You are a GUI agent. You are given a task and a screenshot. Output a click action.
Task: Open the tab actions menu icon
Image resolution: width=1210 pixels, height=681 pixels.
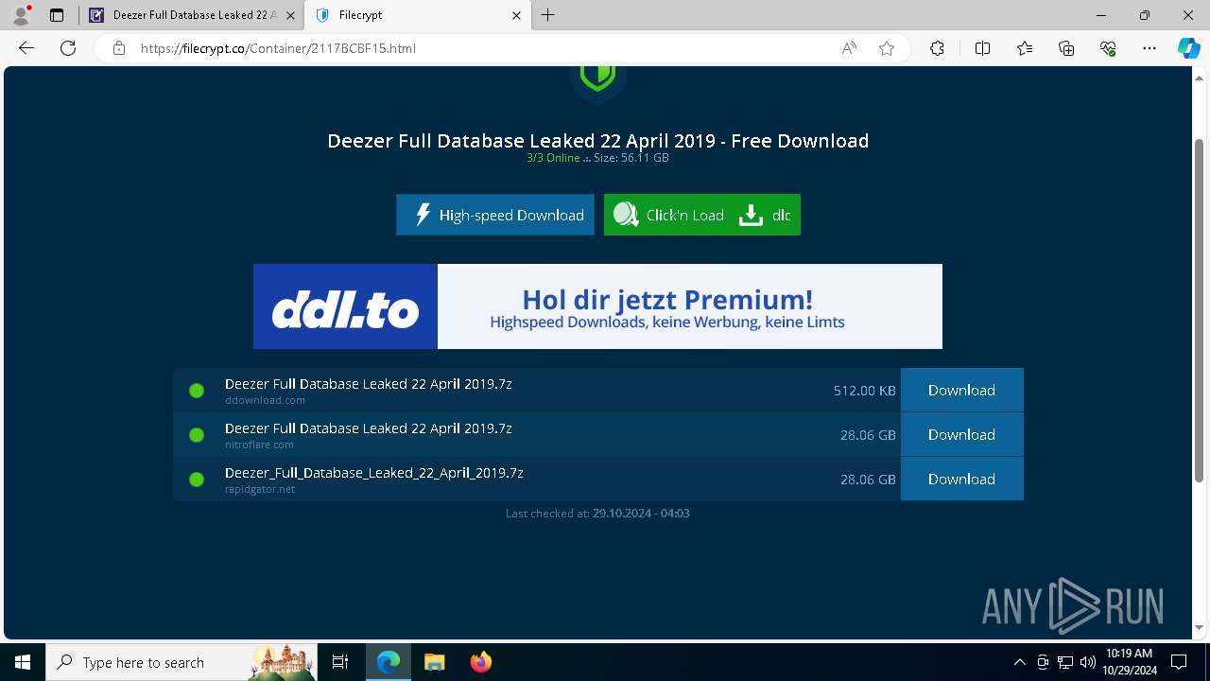click(57, 15)
